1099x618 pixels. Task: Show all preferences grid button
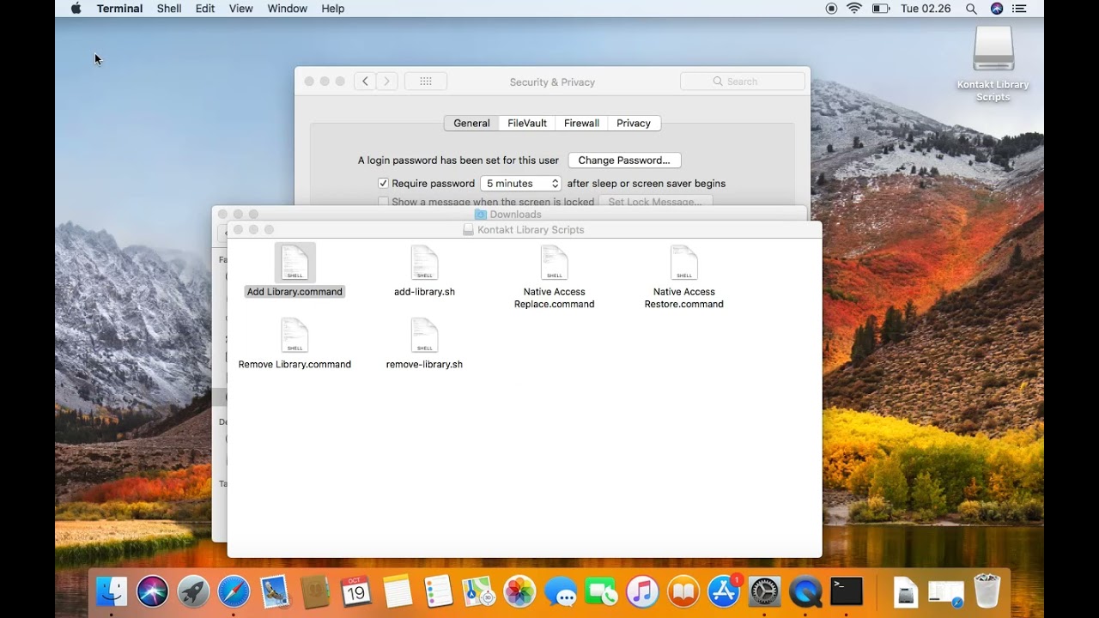coord(426,82)
